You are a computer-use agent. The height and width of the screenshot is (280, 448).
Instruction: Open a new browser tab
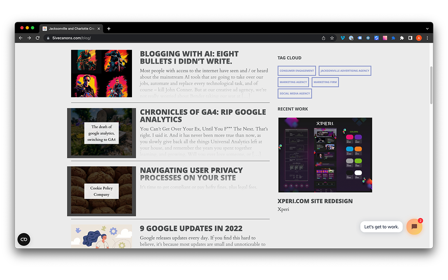pyautogui.click(x=108, y=28)
